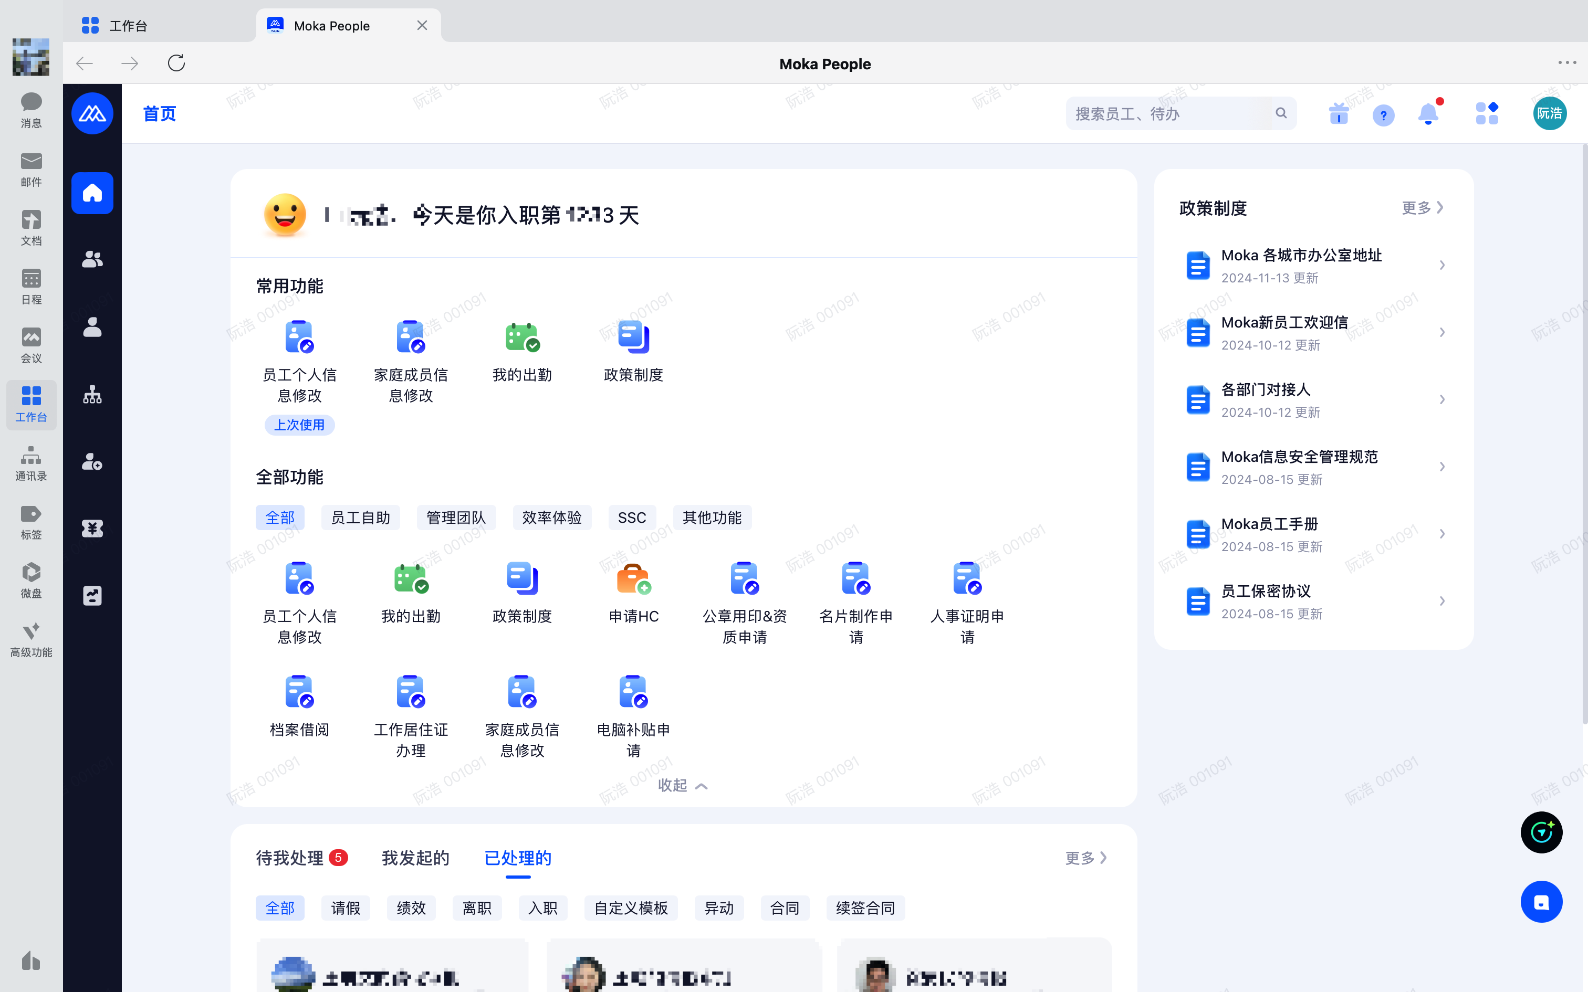Switch to the 待我处理 tab

point(290,858)
